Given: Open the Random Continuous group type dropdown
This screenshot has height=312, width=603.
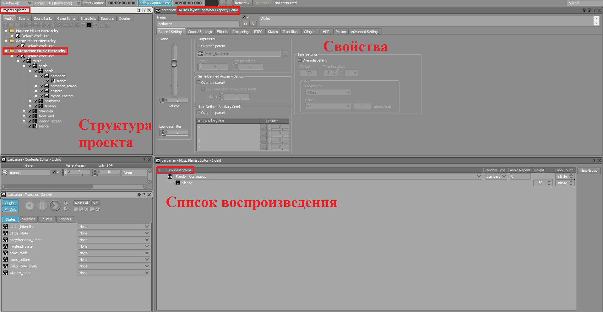Looking at the screenshot, I should coord(479,176).
